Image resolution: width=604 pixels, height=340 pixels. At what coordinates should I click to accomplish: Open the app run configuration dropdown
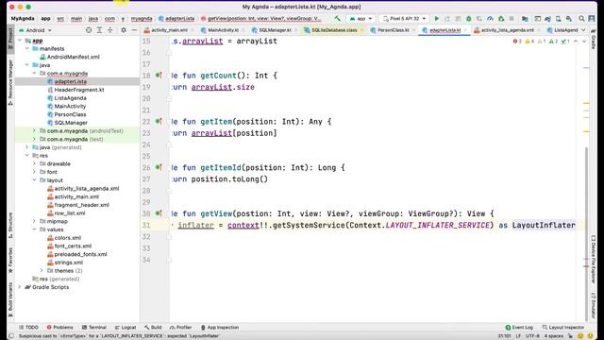[361, 19]
